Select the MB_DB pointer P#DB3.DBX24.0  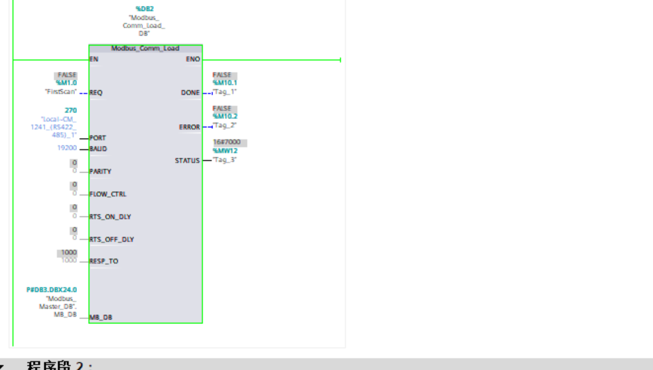pyautogui.click(x=51, y=290)
